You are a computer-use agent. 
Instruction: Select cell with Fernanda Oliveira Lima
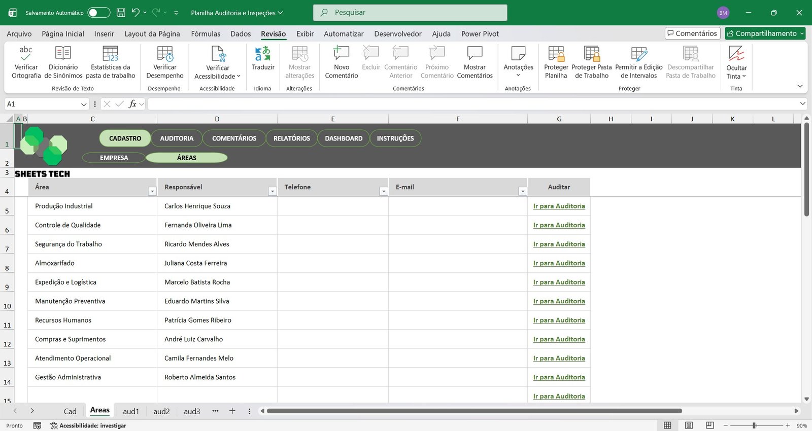[217, 225]
